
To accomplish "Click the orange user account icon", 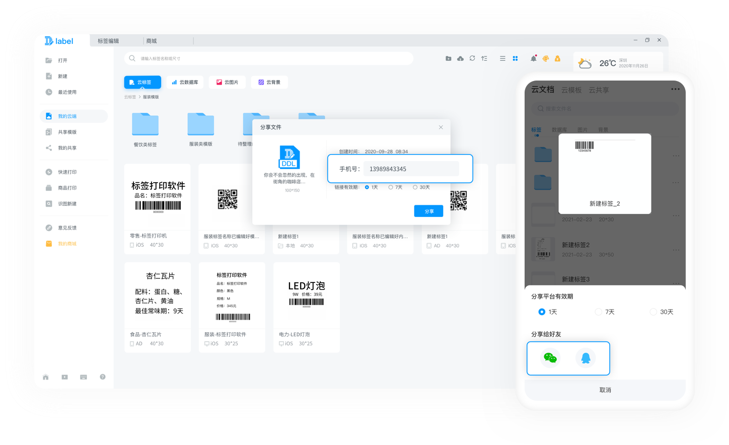I will click(x=557, y=58).
